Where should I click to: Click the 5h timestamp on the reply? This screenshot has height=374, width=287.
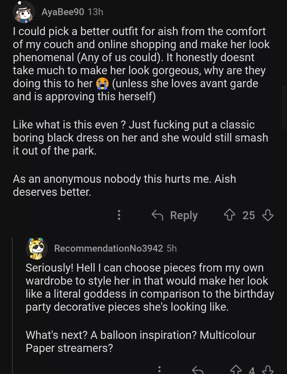click(x=172, y=248)
